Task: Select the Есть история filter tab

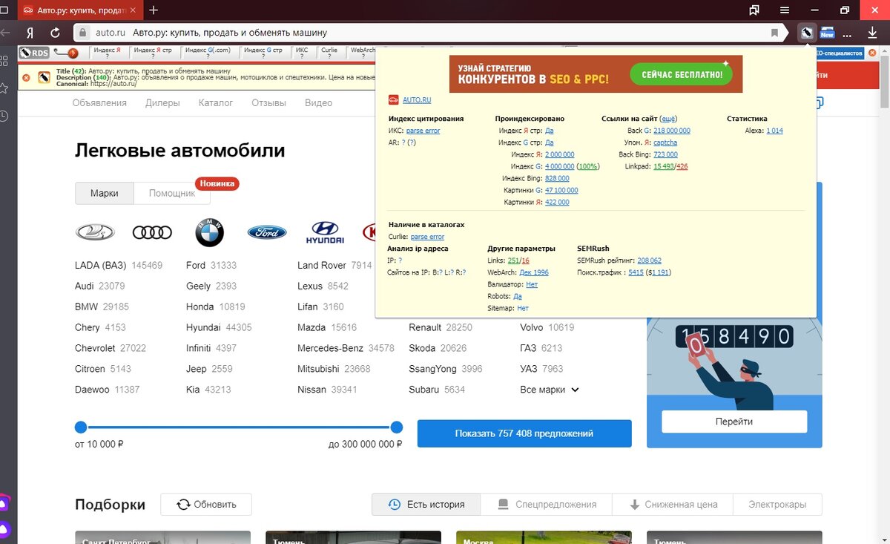Action: click(x=426, y=505)
